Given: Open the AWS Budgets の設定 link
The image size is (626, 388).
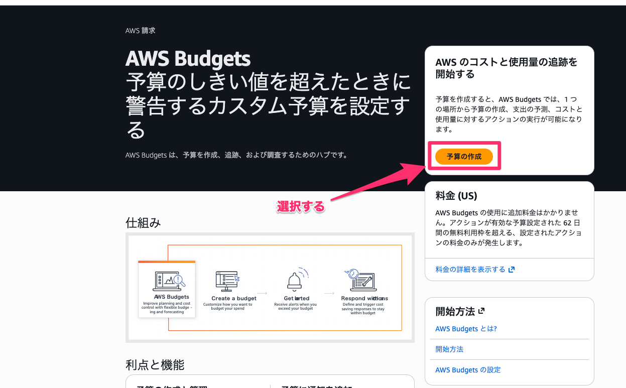Looking at the screenshot, I should [468, 370].
